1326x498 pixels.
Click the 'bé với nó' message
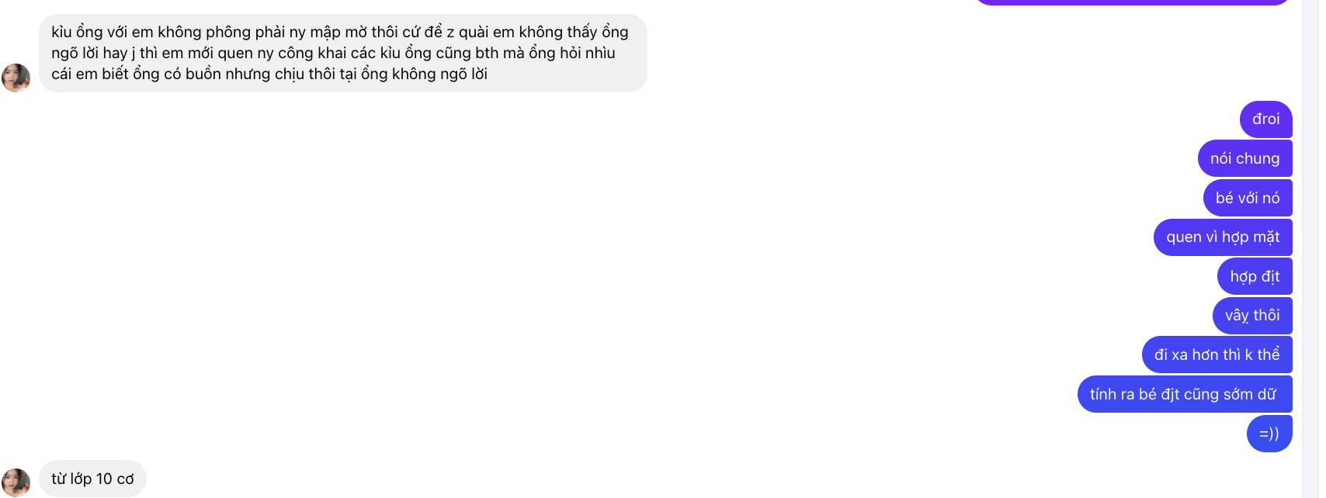click(1248, 198)
